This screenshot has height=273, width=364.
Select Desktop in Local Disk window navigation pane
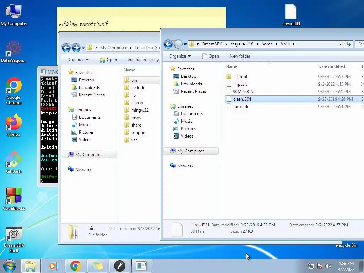86,80
